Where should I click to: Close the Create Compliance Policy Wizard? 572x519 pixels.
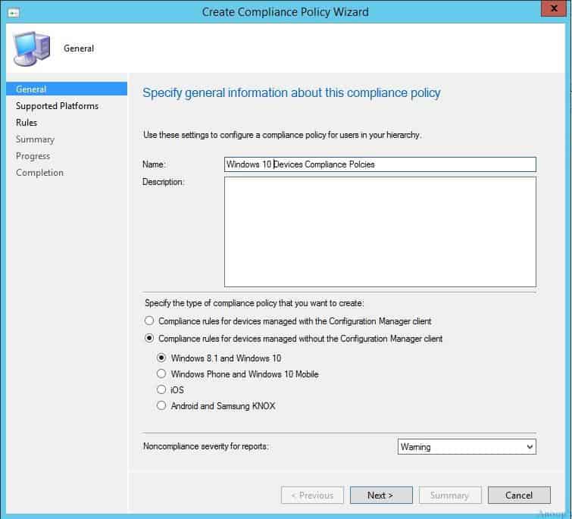coord(553,8)
